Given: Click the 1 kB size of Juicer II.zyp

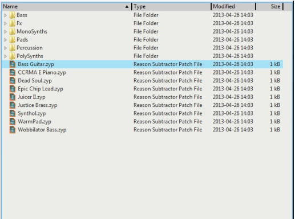Looking at the screenshot, I should point(275,97).
